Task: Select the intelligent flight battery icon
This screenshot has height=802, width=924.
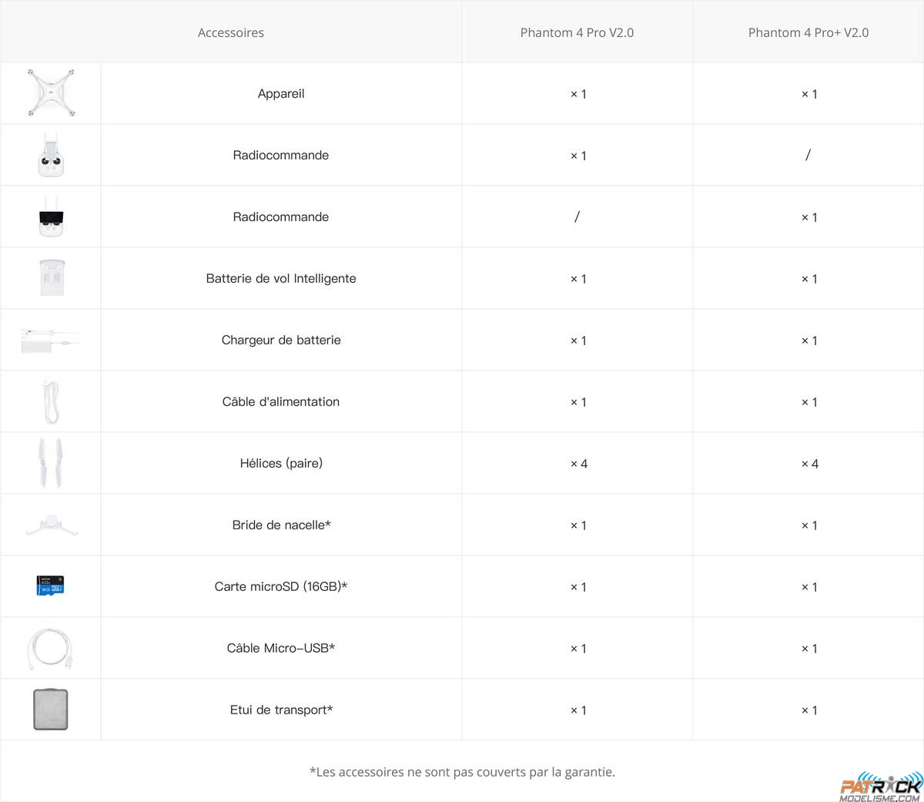Action: [51, 277]
